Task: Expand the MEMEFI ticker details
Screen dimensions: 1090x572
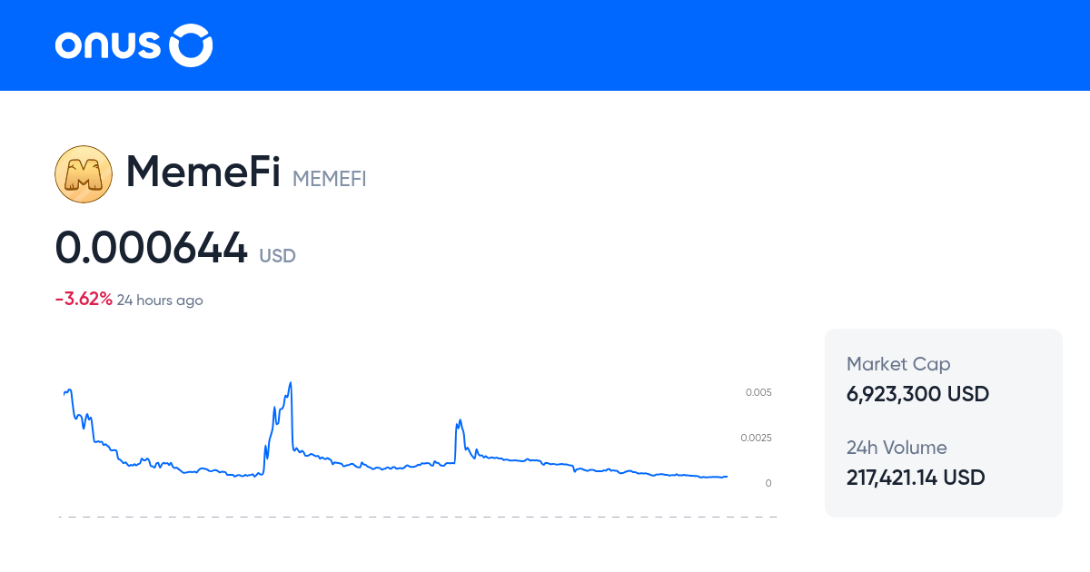Action: (330, 180)
